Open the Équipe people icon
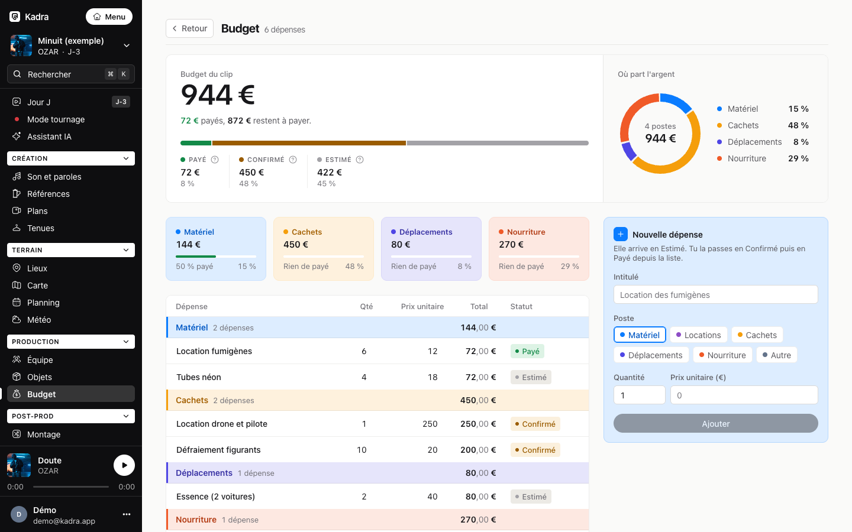Image resolution: width=852 pixels, height=532 pixels. point(17,360)
